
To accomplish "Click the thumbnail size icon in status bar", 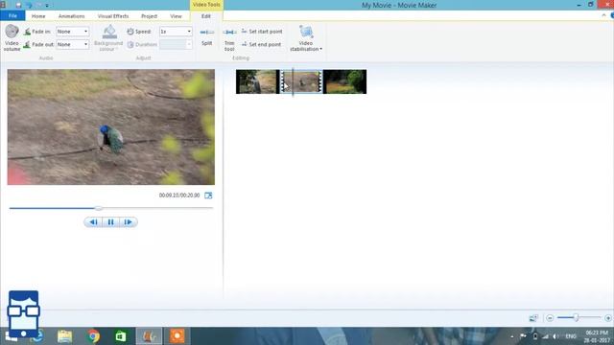I will (533, 318).
